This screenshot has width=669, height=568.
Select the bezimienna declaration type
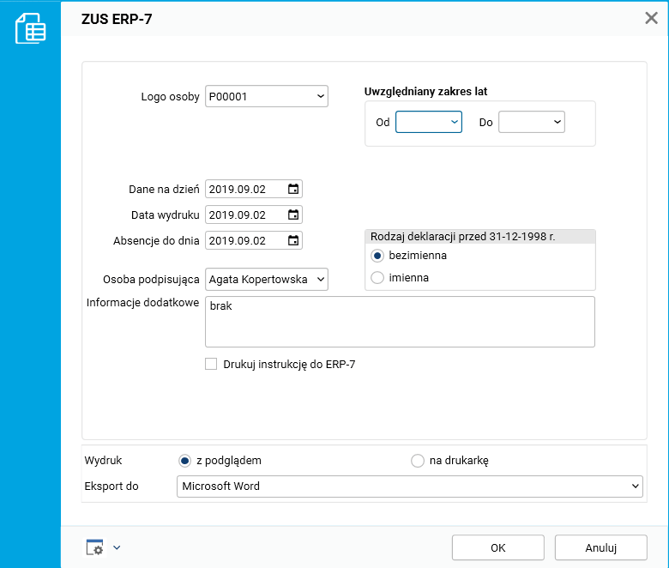tap(377, 256)
